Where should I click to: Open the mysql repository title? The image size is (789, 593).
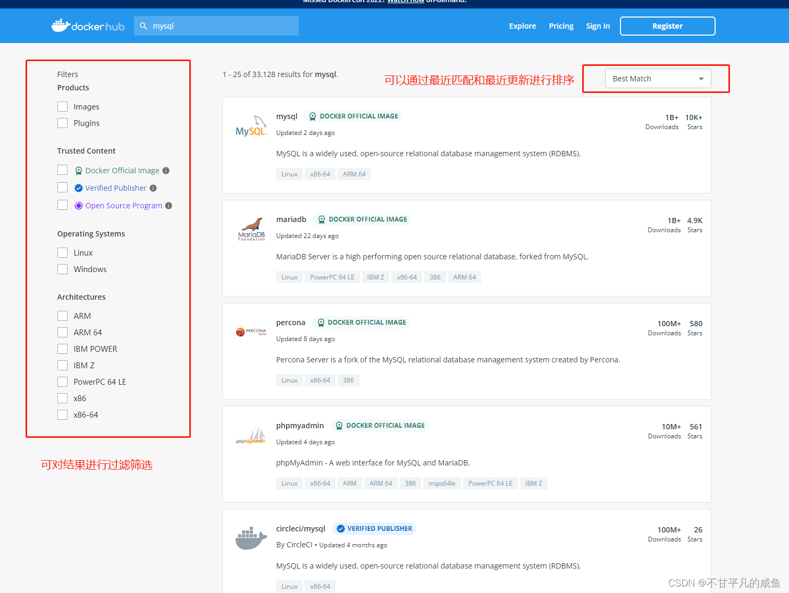(x=287, y=116)
